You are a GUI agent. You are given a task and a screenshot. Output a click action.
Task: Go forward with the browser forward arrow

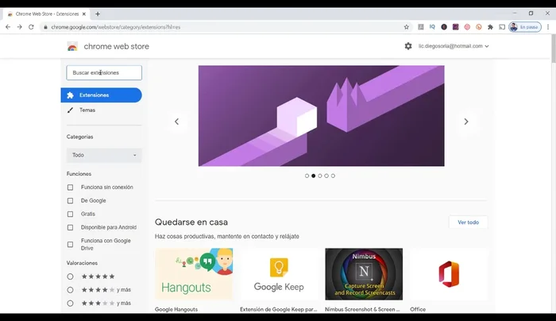click(x=20, y=27)
